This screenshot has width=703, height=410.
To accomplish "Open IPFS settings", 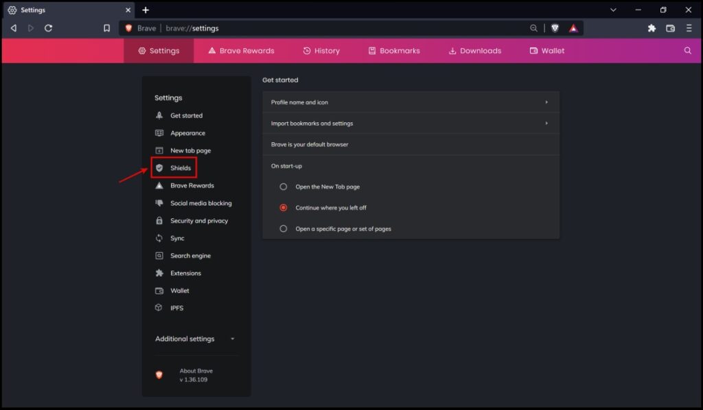I will tap(176, 308).
